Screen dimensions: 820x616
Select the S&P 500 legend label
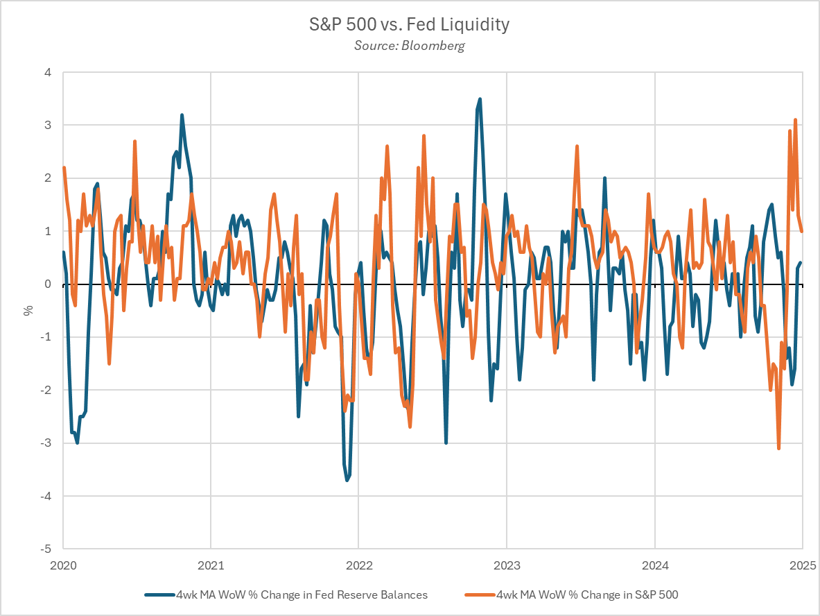(x=592, y=594)
